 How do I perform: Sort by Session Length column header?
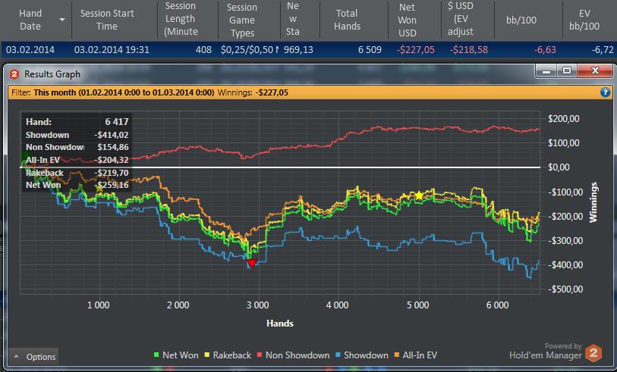[181, 20]
